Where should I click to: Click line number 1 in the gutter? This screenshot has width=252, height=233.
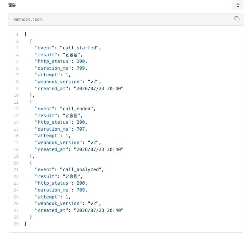coord(17,35)
